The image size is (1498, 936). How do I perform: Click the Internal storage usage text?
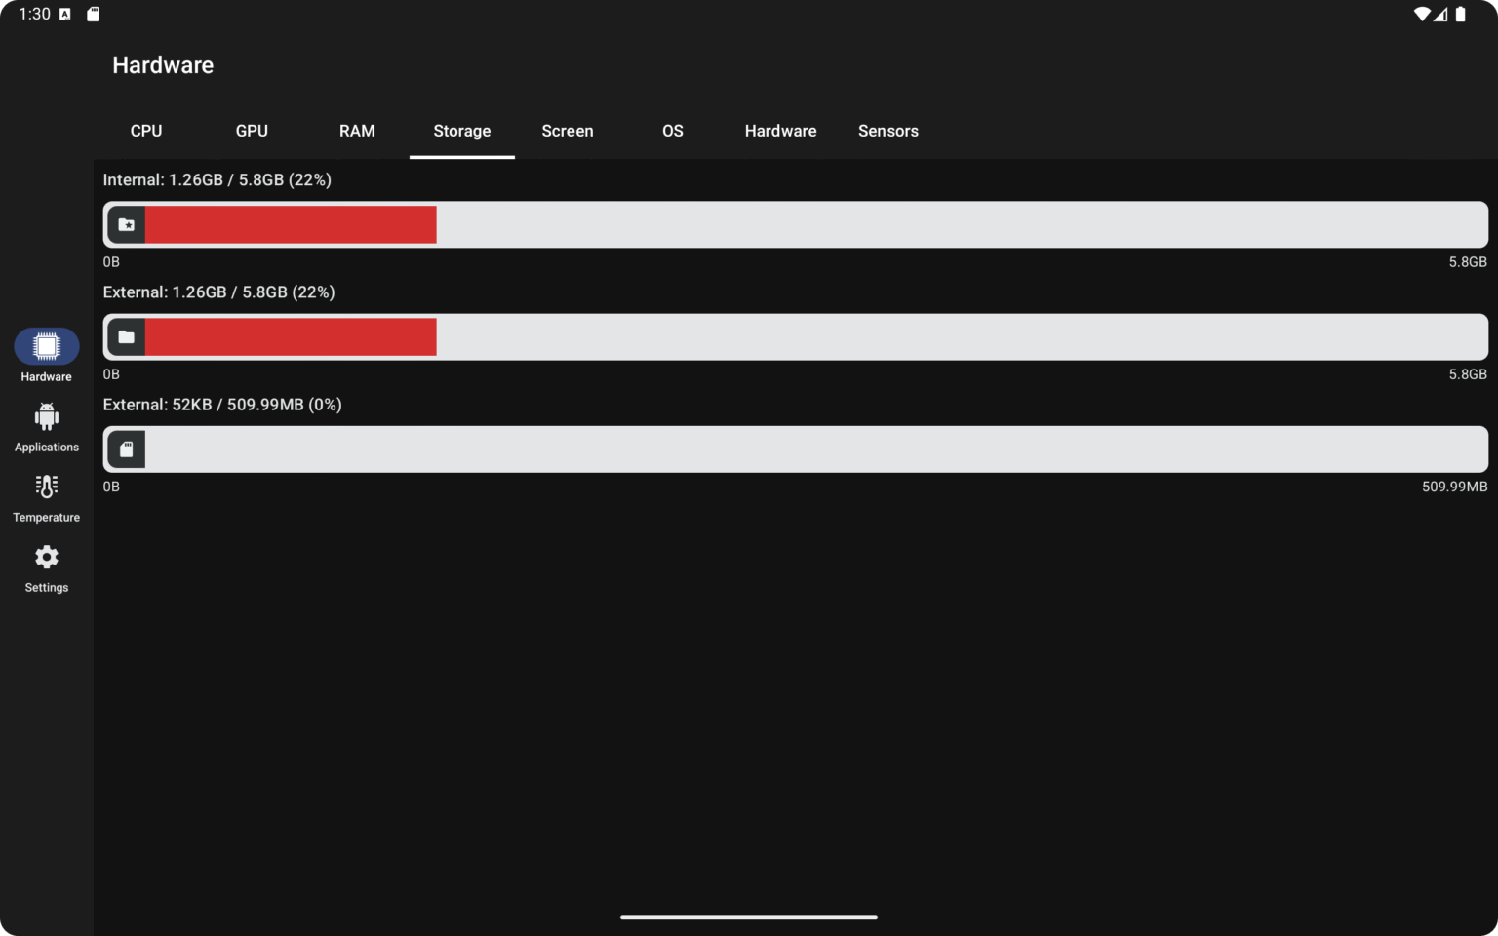(217, 179)
